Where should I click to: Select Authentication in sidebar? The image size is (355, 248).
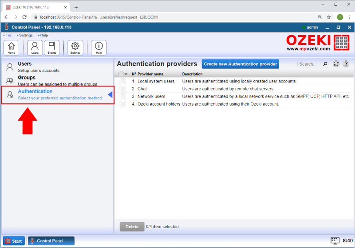coord(58,95)
